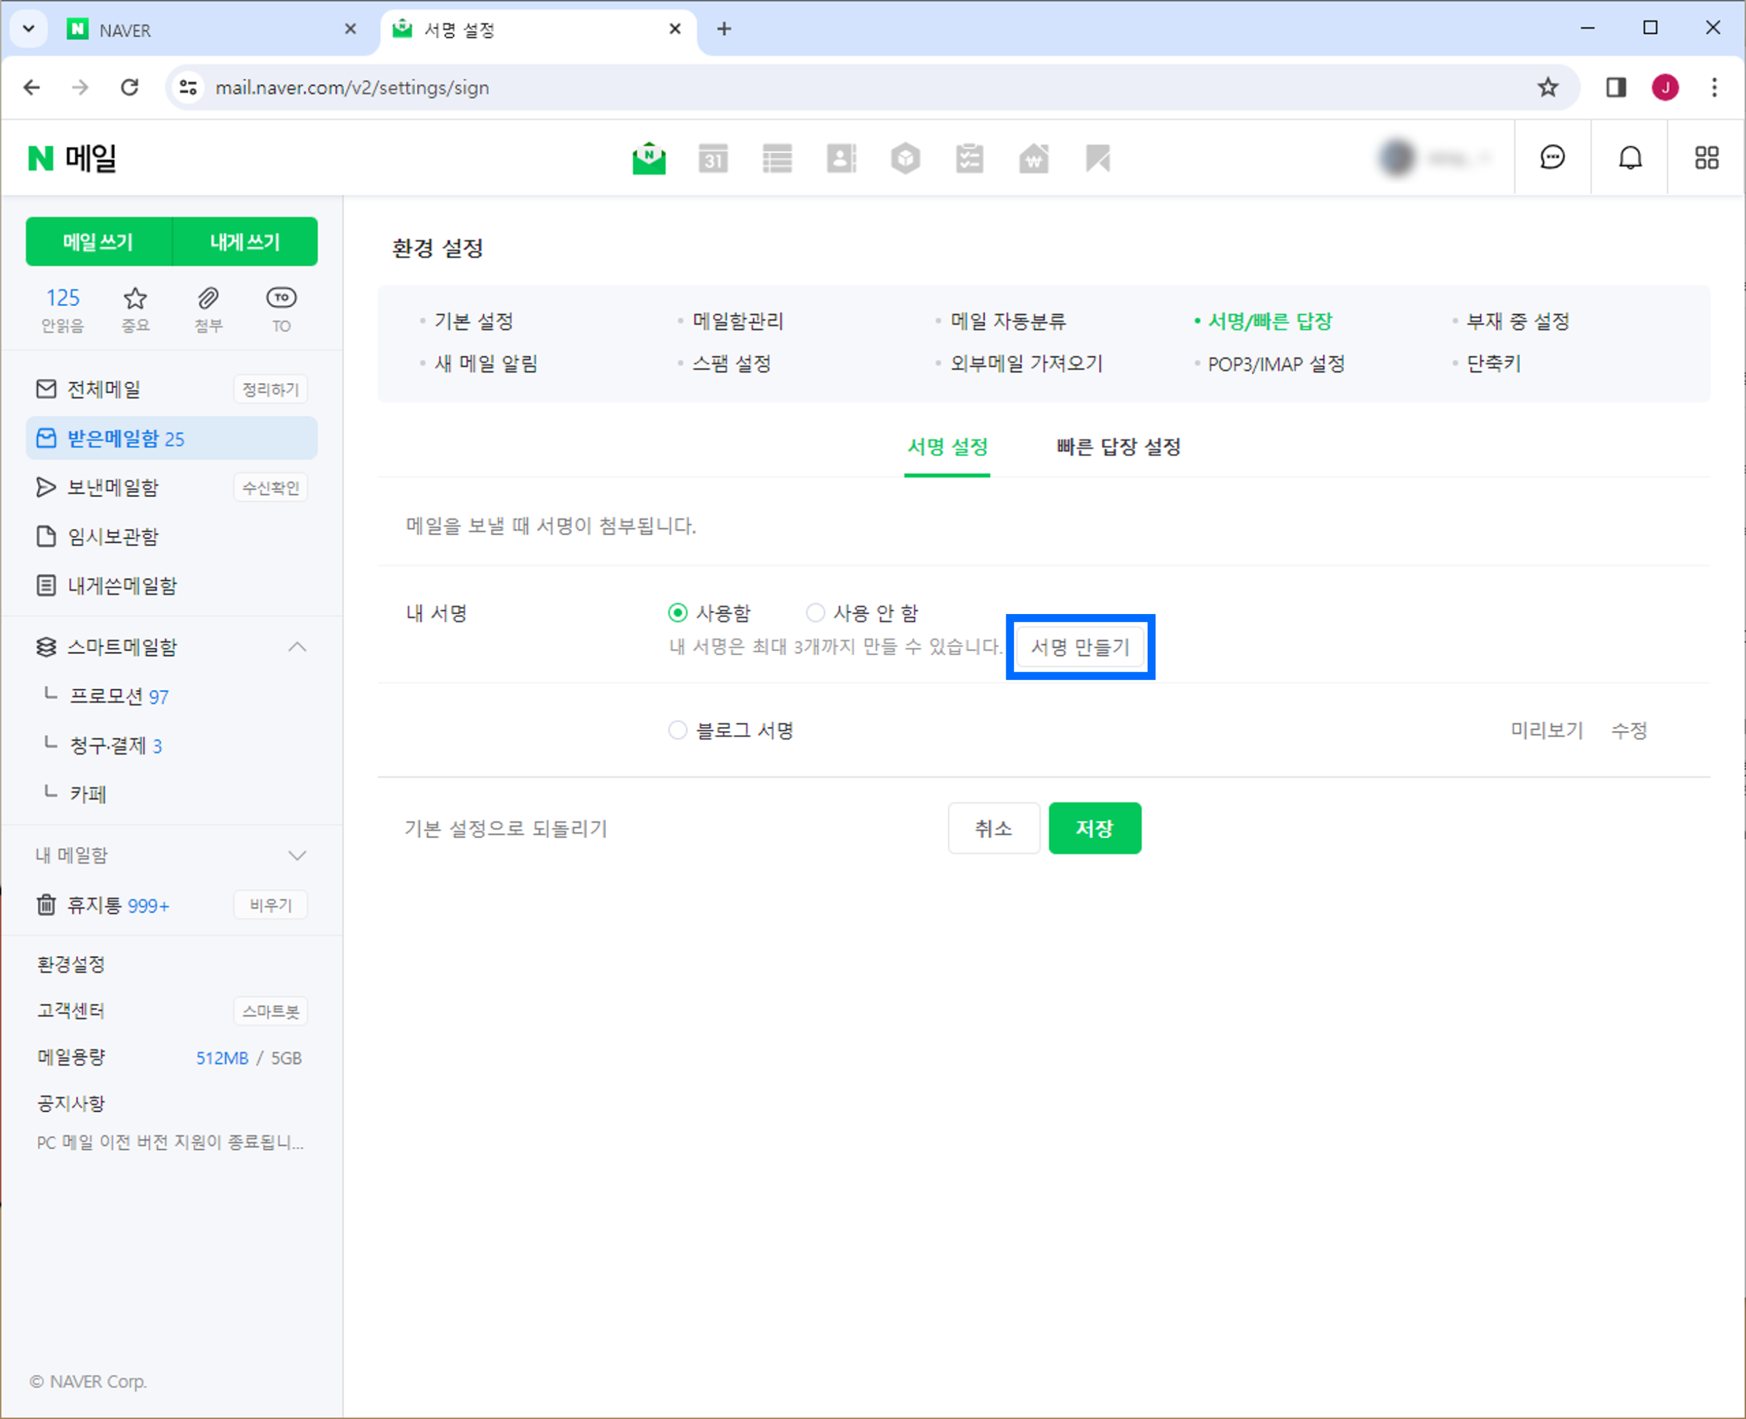Open the browser tab search dropdown arrow
1746x1419 pixels.
[x=29, y=30]
